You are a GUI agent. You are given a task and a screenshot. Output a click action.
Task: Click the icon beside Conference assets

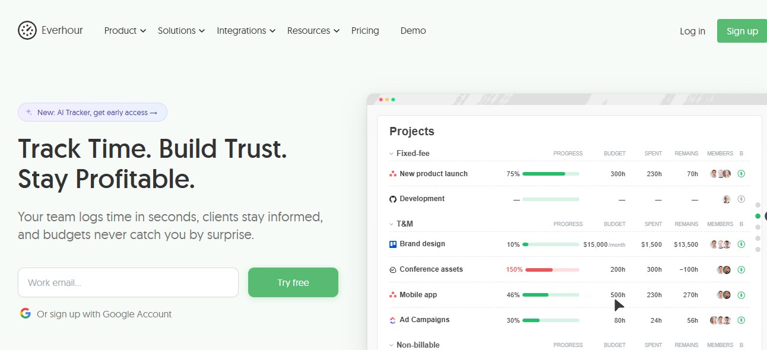pyautogui.click(x=392, y=270)
